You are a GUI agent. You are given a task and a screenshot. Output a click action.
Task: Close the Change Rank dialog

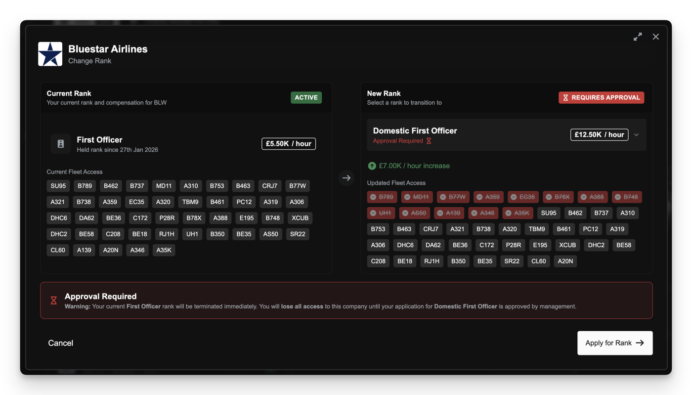(x=655, y=37)
